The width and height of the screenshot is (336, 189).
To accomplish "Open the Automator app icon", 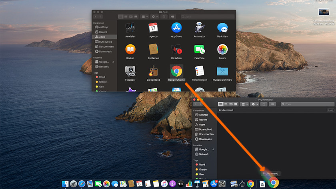I will point(200,28).
